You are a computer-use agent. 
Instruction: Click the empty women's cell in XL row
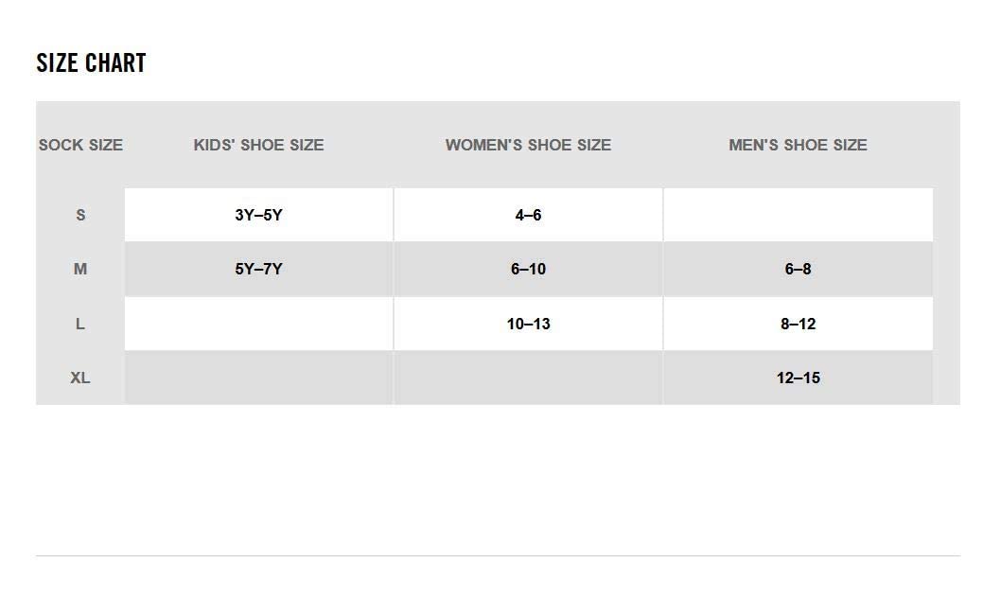pyautogui.click(x=528, y=378)
